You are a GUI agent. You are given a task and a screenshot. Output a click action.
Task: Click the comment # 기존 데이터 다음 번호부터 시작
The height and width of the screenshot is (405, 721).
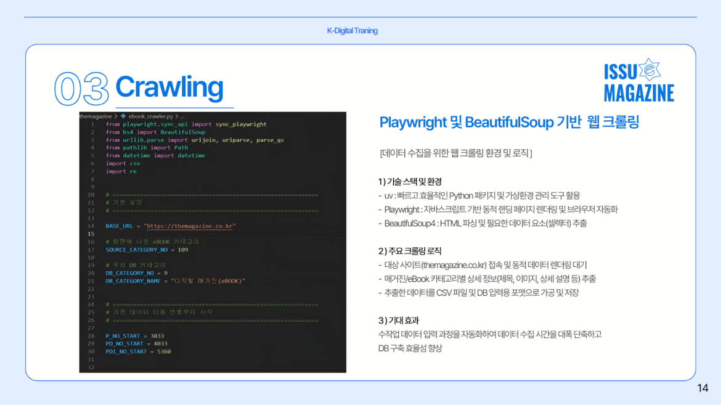pos(159,312)
